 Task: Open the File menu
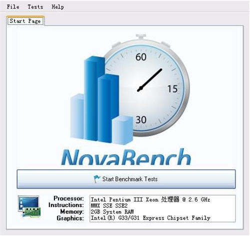[x=13, y=7]
